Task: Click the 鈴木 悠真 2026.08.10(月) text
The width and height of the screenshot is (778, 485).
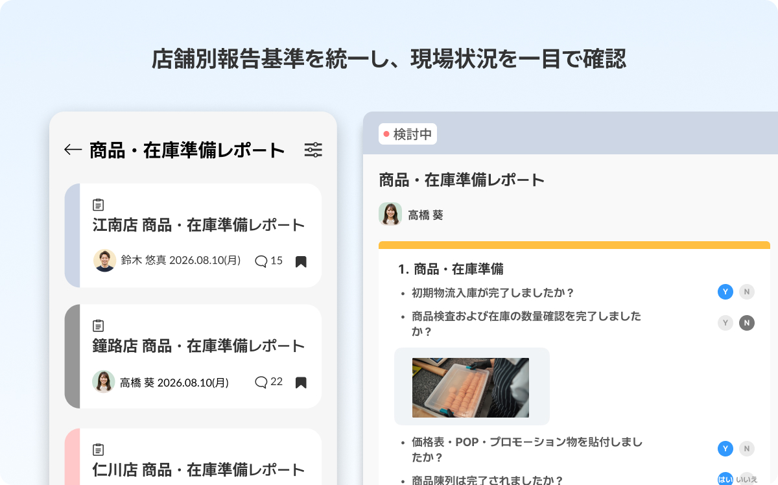Action: pos(181,261)
